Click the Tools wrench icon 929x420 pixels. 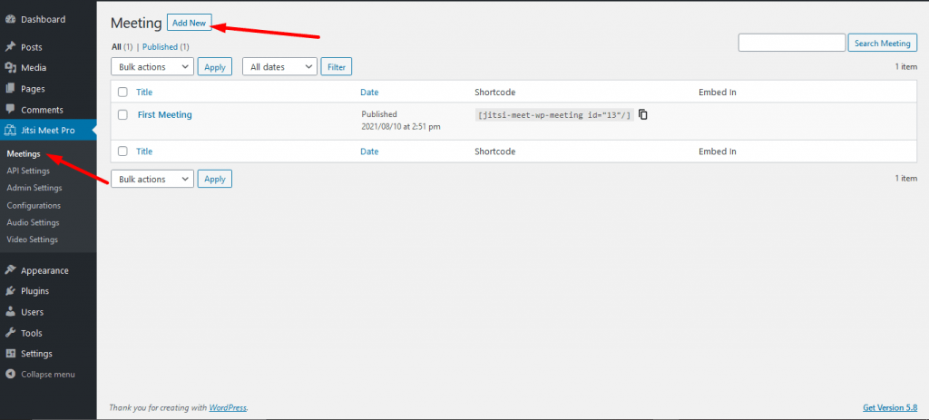[10, 333]
